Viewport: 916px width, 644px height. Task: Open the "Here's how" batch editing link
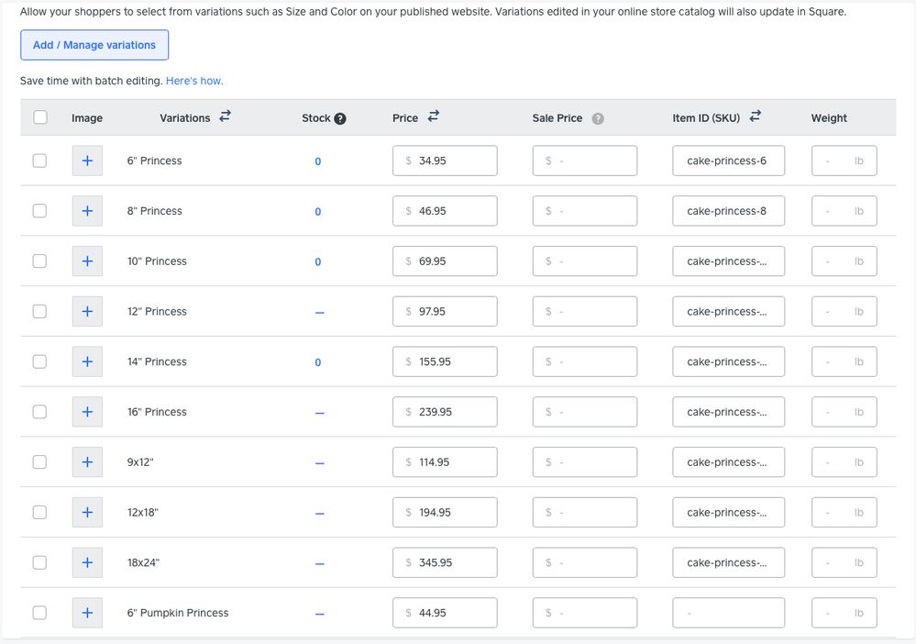click(x=194, y=81)
